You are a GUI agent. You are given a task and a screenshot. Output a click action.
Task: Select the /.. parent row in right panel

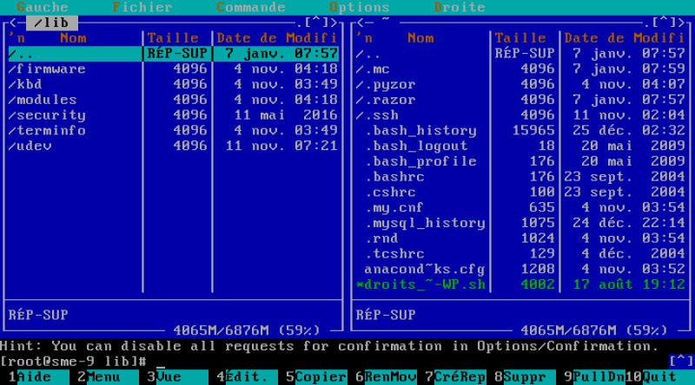pos(520,54)
